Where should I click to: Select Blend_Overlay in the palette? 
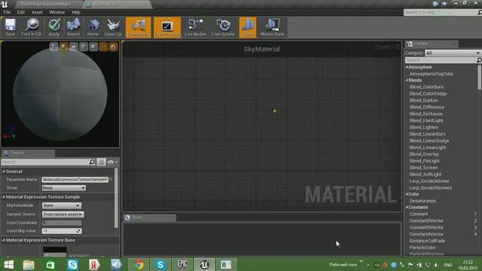point(424,154)
